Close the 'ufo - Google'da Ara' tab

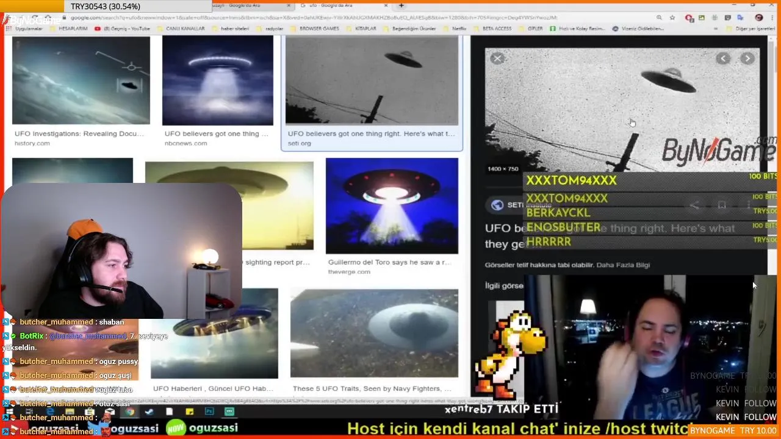point(386,5)
